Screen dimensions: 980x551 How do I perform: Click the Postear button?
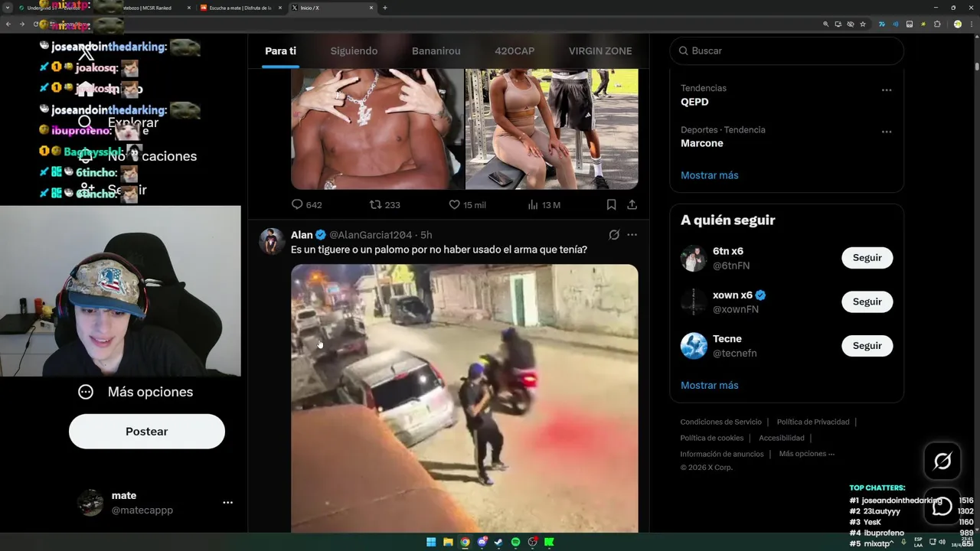click(147, 432)
